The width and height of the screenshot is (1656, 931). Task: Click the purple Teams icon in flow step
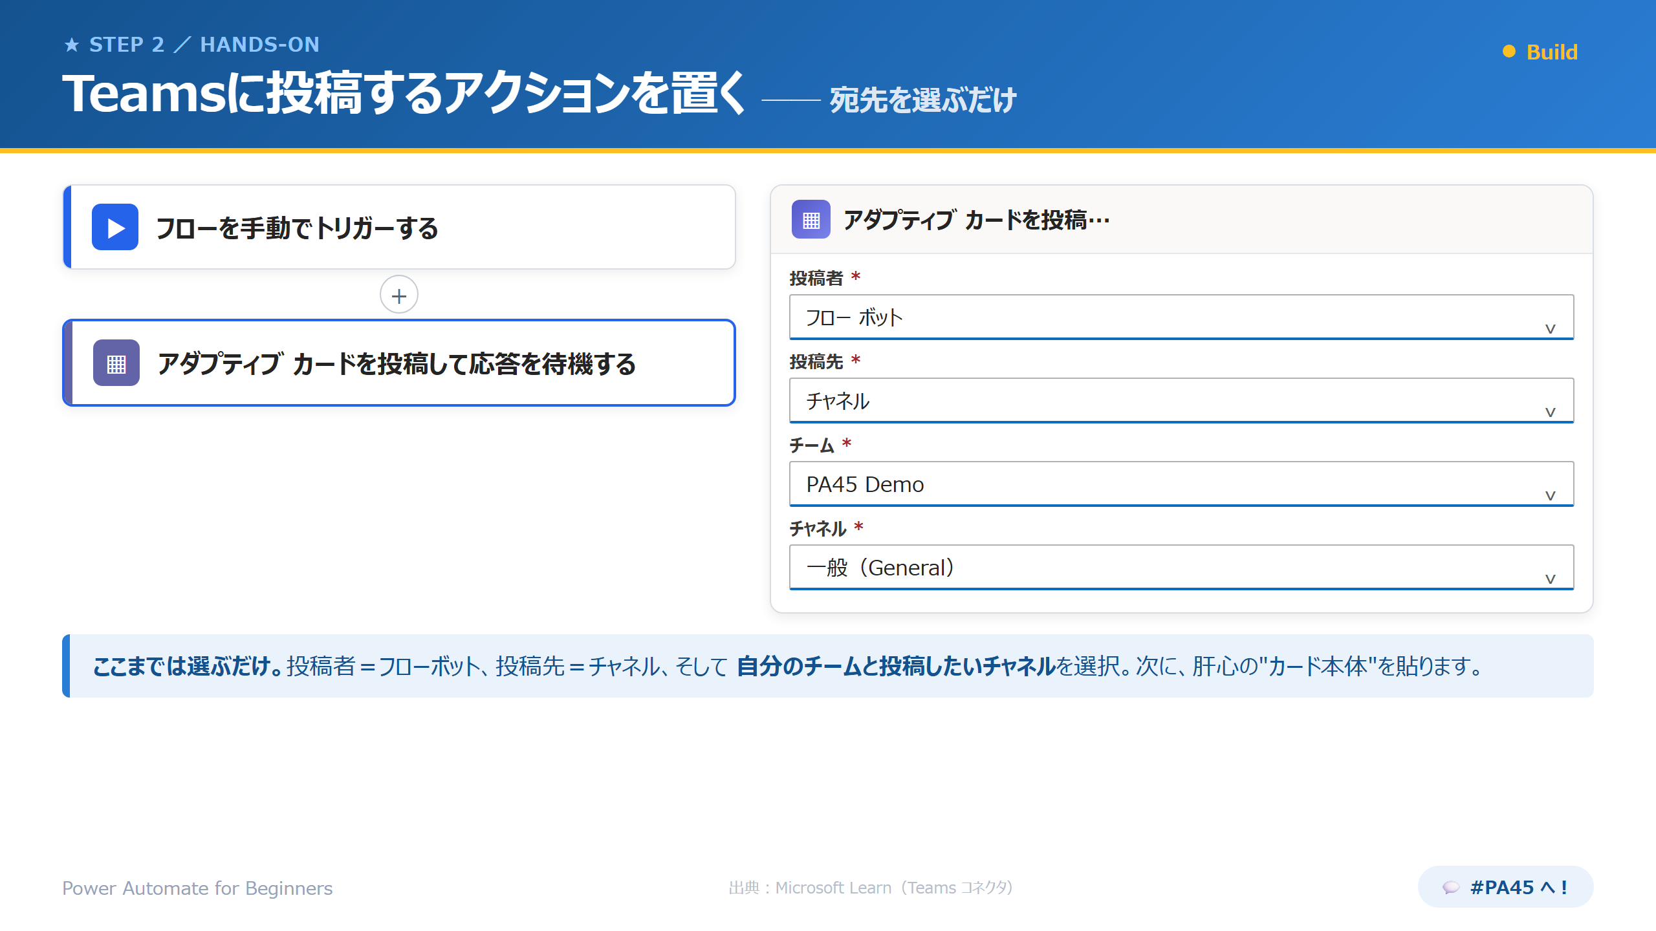coord(116,363)
